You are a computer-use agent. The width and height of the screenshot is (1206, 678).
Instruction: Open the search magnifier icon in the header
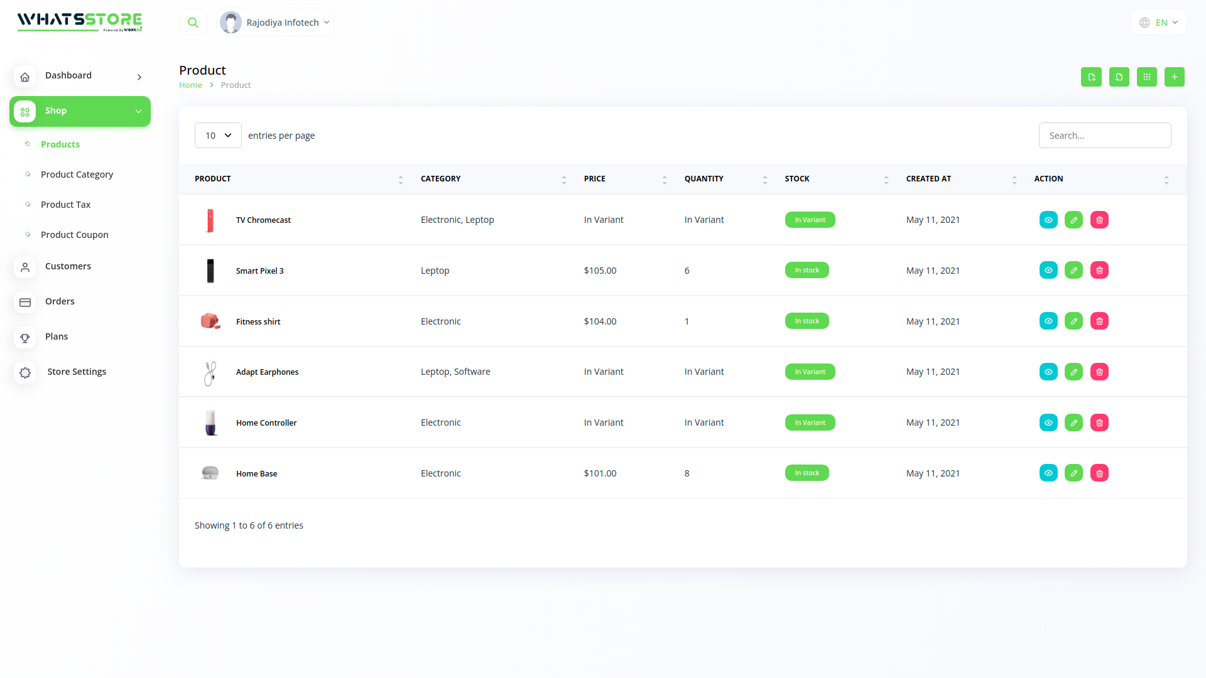click(x=193, y=22)
